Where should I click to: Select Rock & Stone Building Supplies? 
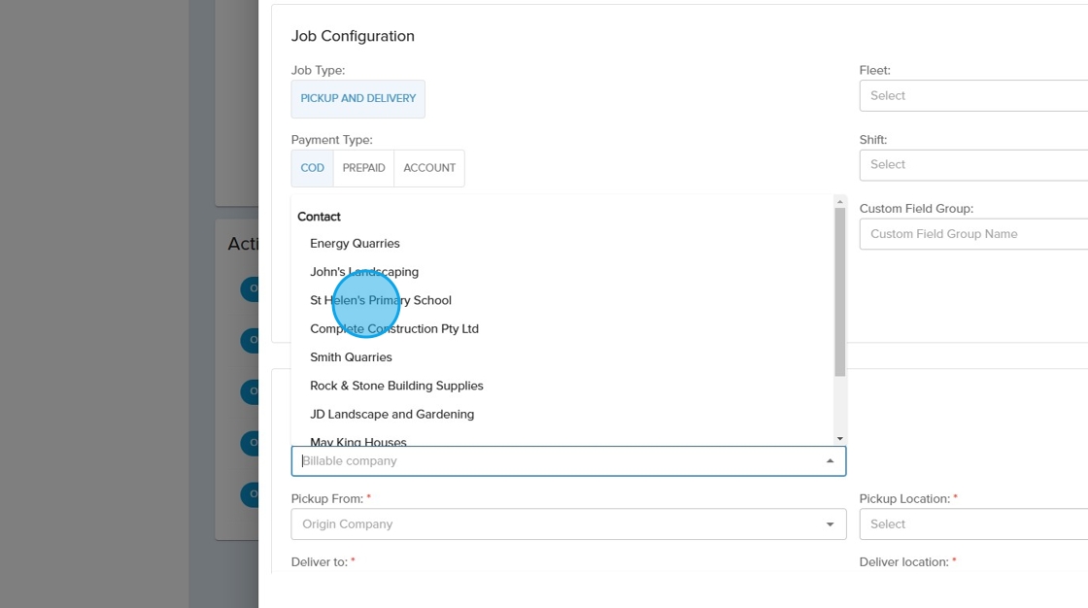pos(396,386)
